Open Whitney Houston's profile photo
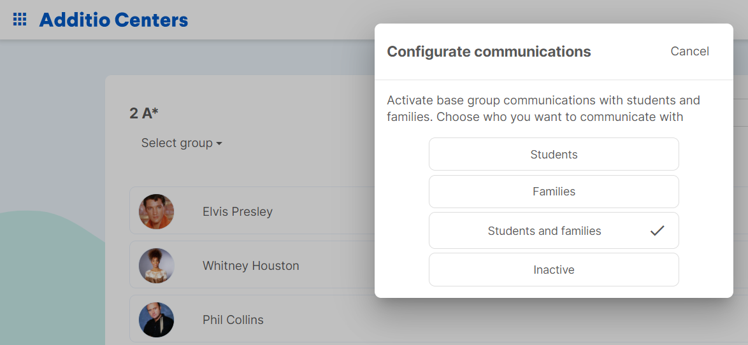748x345 pixels. tap(157, 265)
